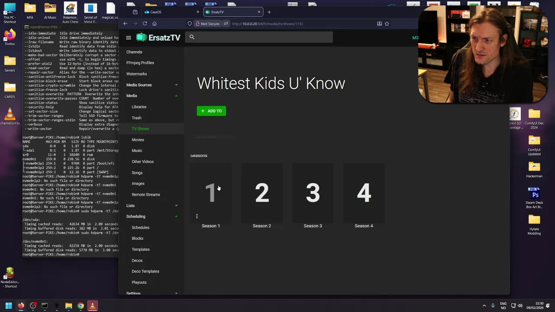Open Chrome from the taskbar
Image resolution: width=555 pixels, height=312 pixels.
pyautogui.click(x=81, y=305)
